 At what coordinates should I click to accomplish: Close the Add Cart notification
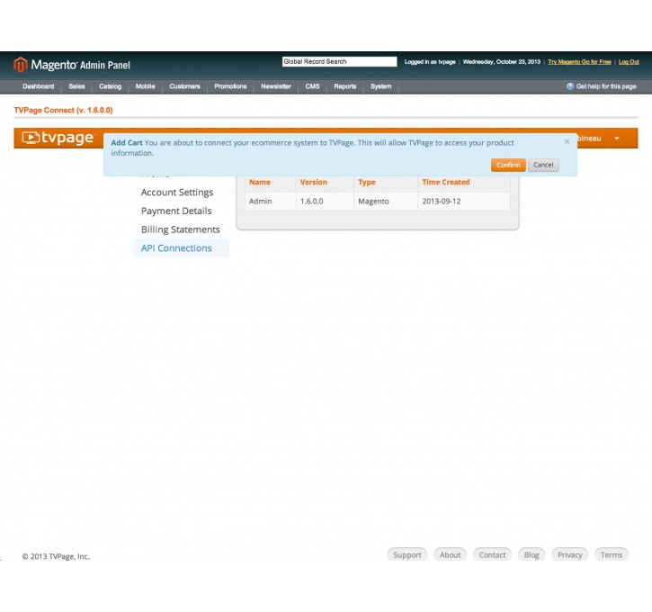point(567,141)
